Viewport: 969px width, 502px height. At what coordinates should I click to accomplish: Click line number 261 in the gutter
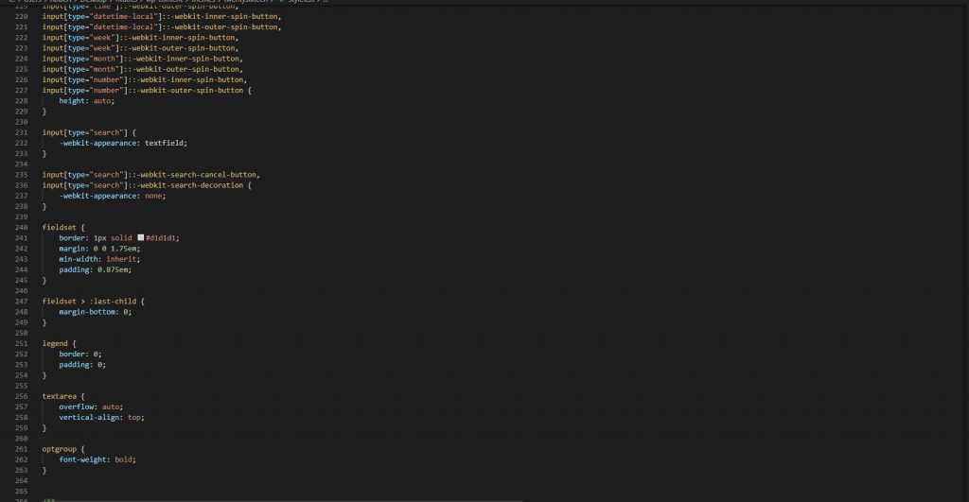(21, 449)
